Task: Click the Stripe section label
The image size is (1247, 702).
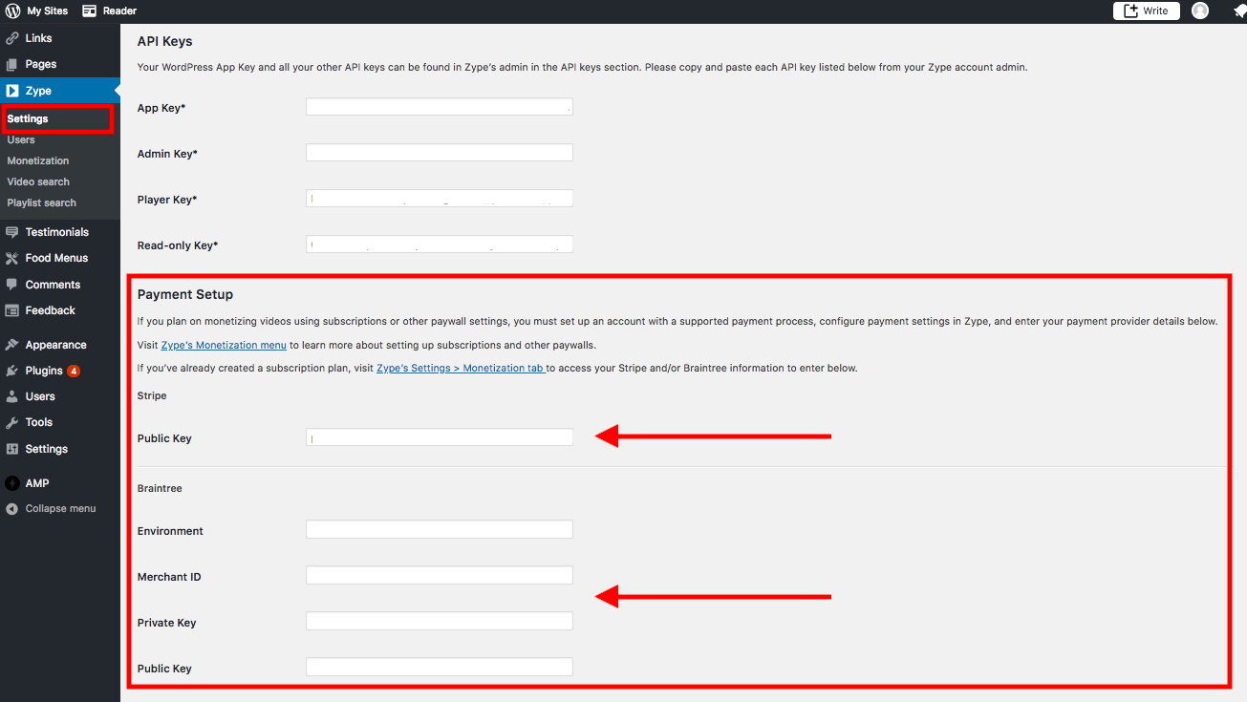Action: click(x=152, y=395)
